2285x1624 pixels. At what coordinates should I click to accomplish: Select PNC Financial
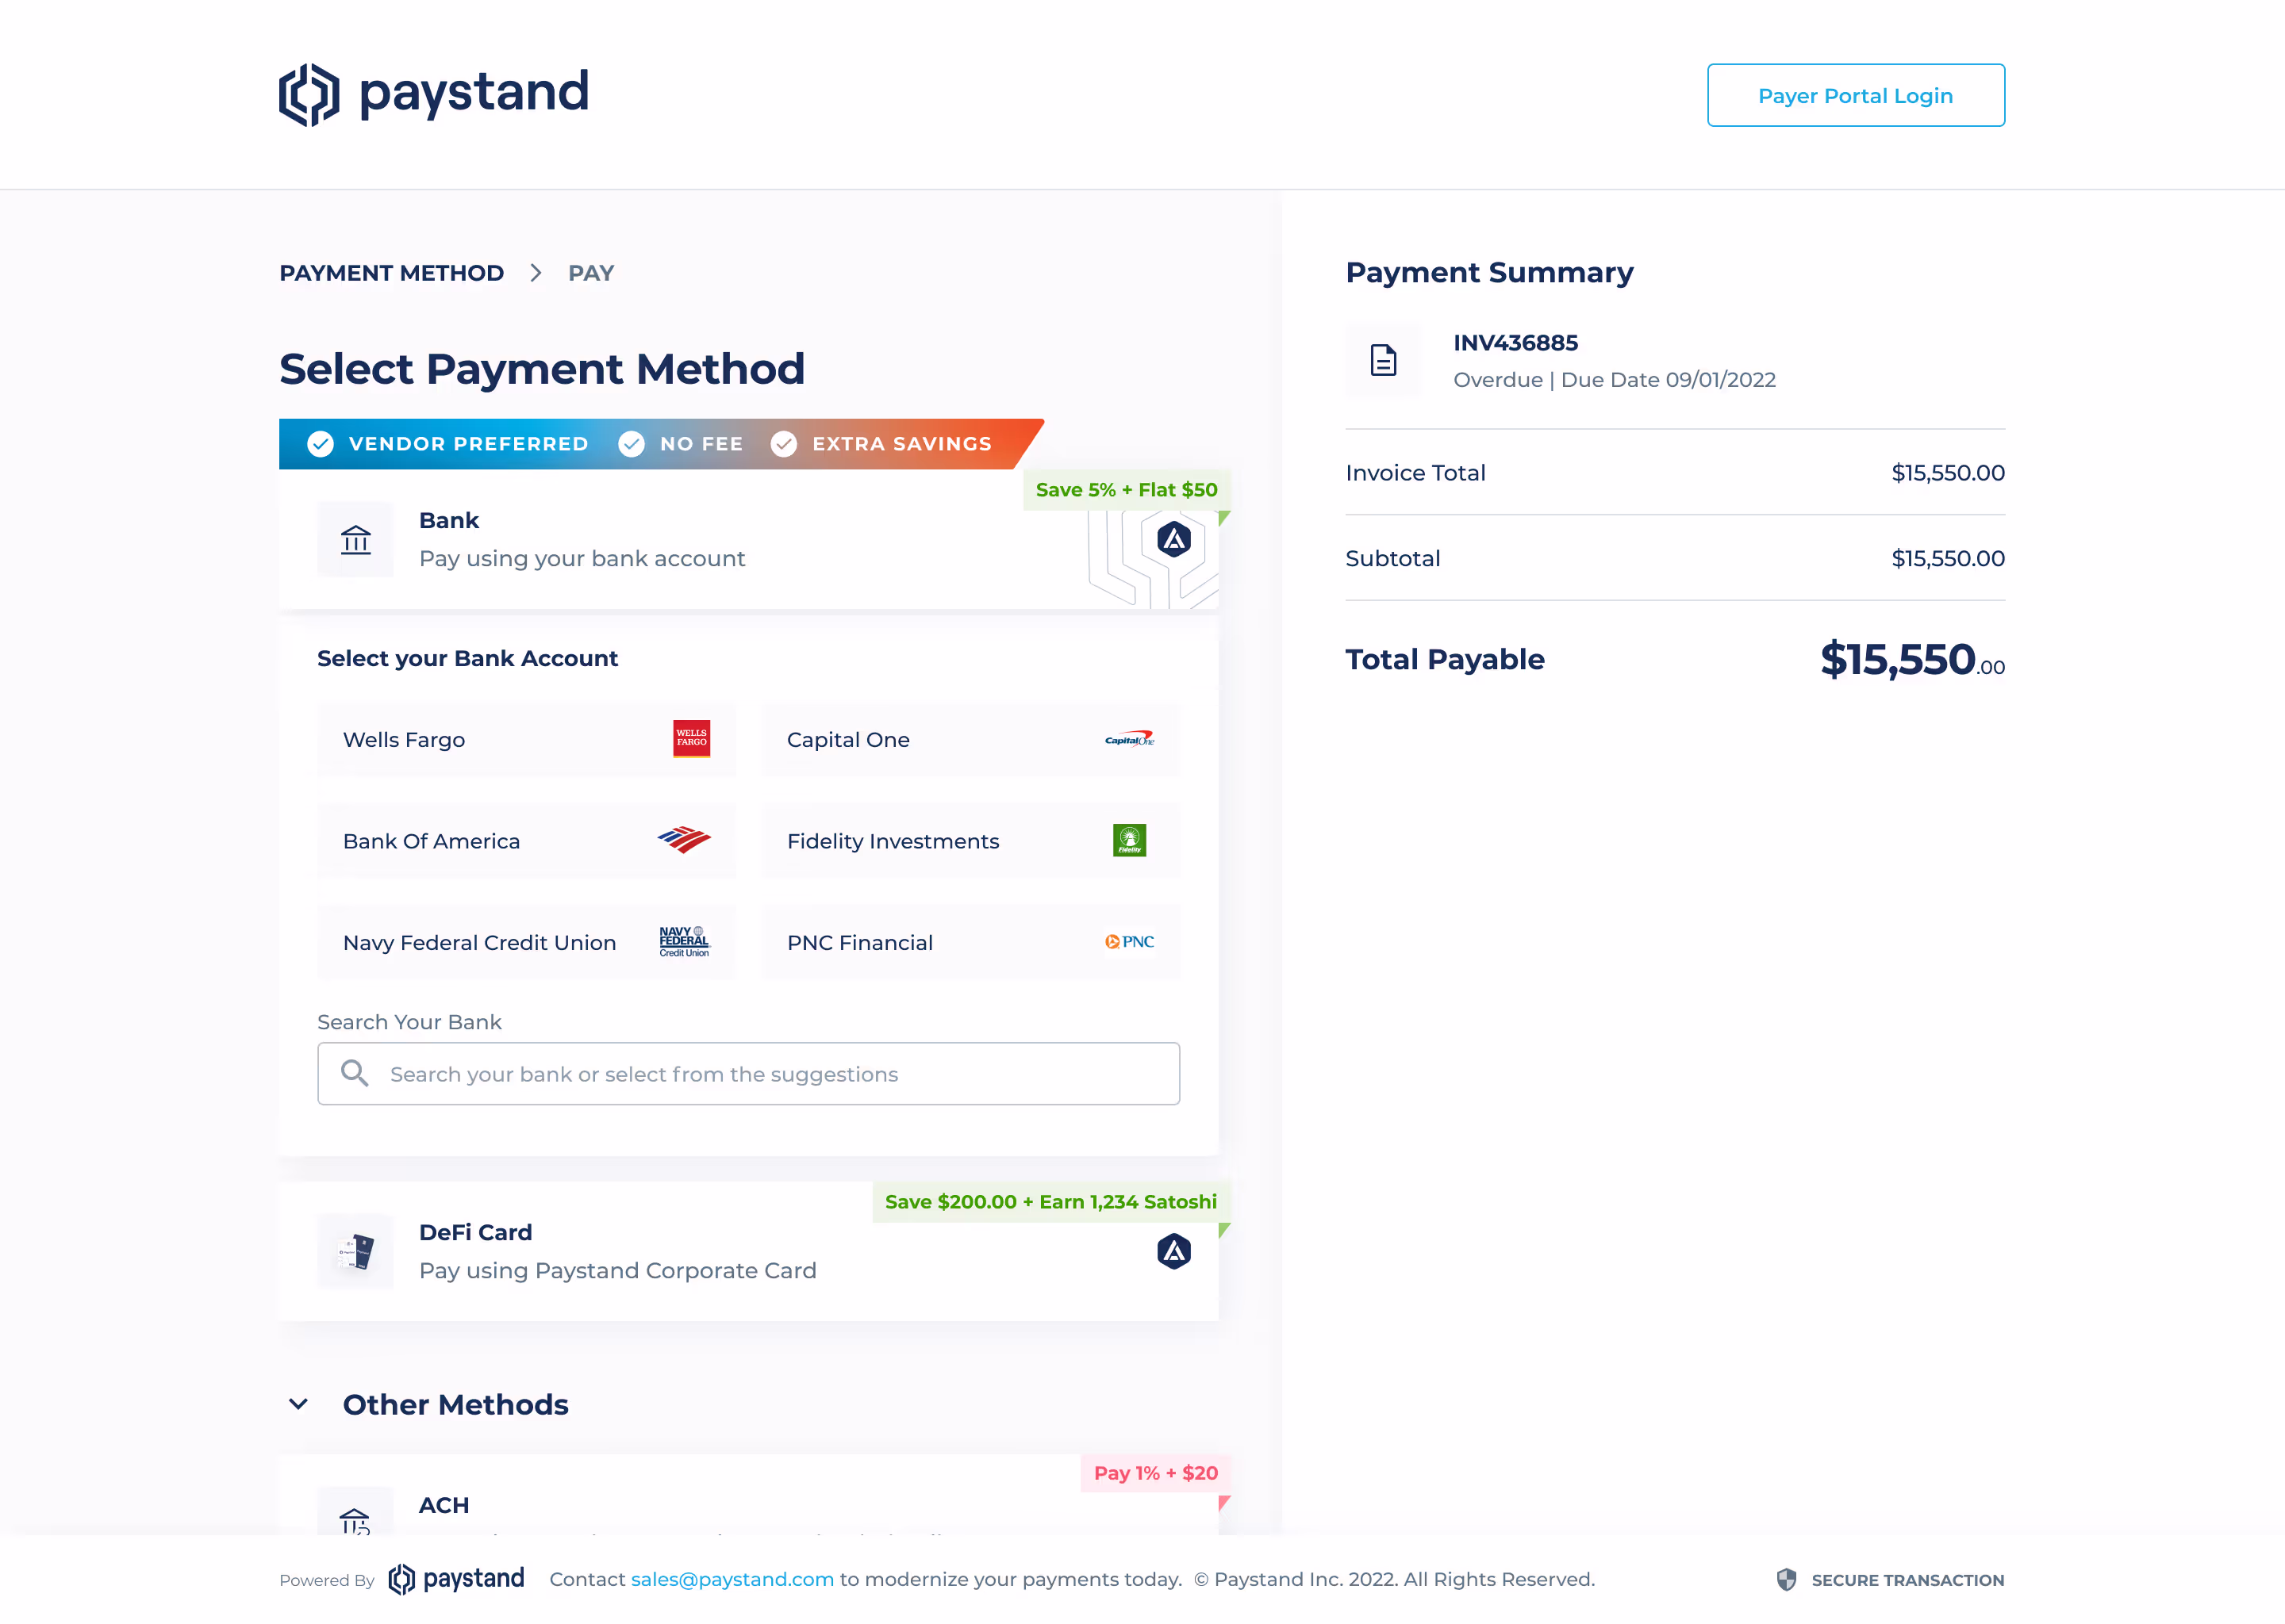tap(970, 942)
